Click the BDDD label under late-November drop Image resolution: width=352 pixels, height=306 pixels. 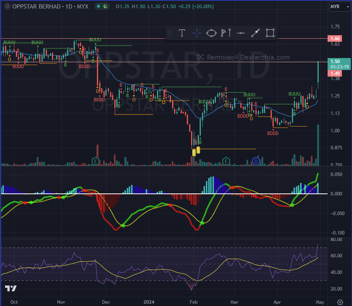click(x=100, y=100)
